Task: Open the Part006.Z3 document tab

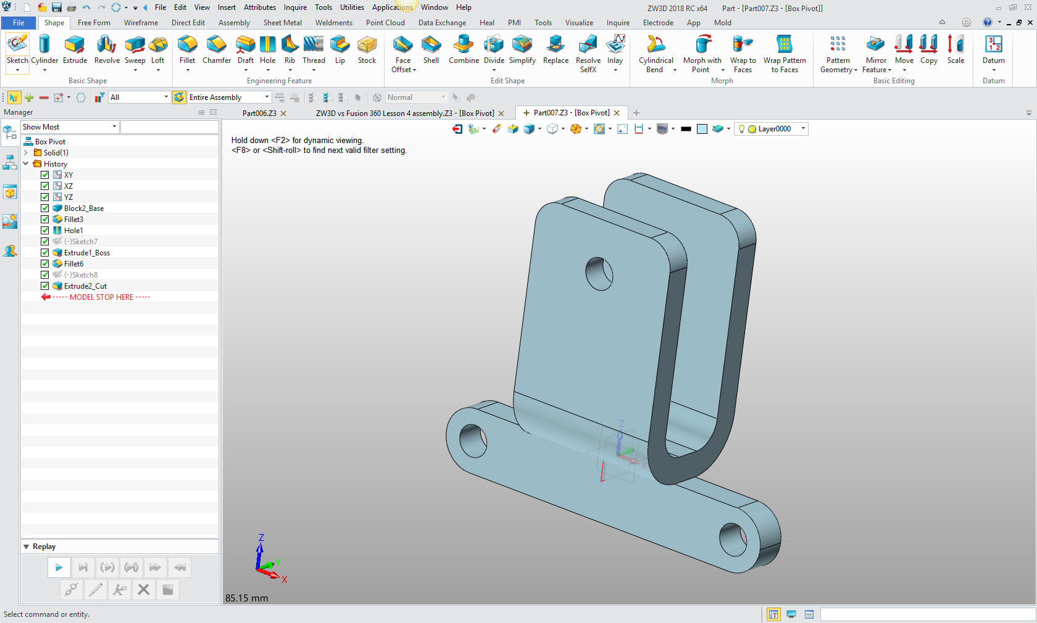Action: 259,113
